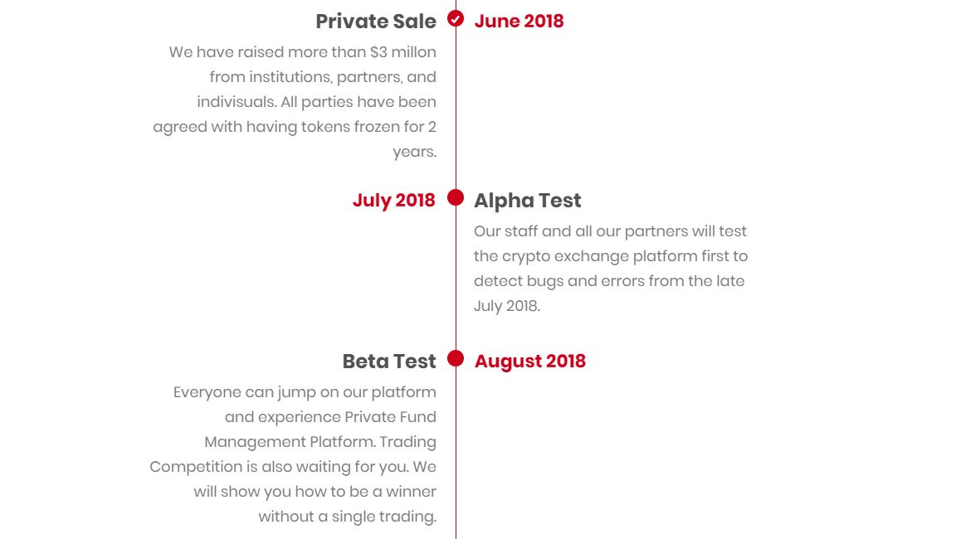Screen dimensions: 956x539
Task: Select the red dot marker for Beta Test
Action: pyautogui.click(x=456, y=358)
